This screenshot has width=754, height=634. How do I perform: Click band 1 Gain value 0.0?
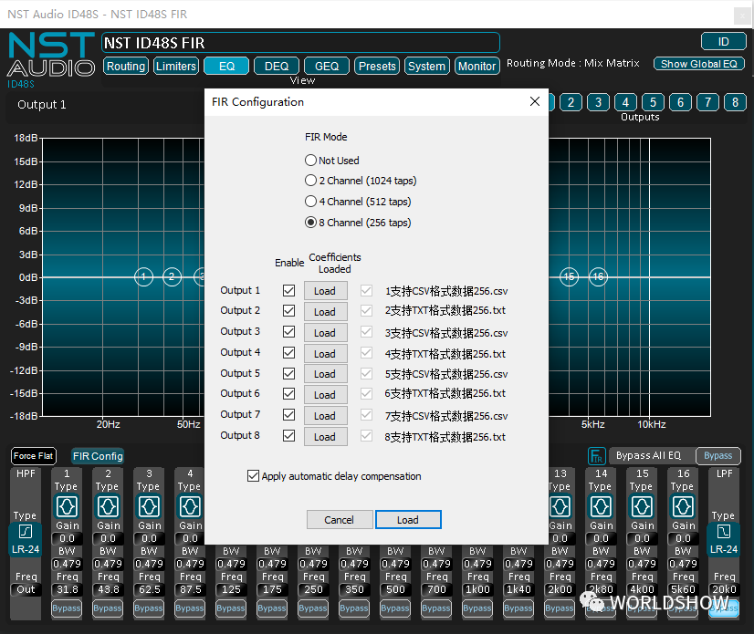tap(67, 538)
